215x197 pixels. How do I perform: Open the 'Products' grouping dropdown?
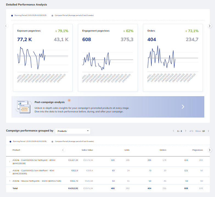click(x=73, y=131)
